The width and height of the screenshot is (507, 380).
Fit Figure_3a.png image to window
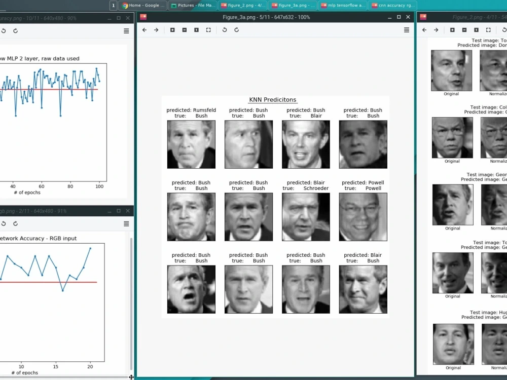click(x=208, y=30)
